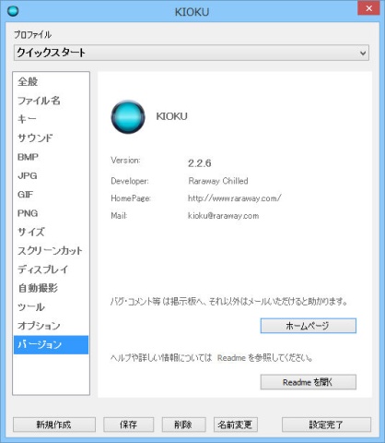Select BMP in the category list
385x443 pixels.
(x=51, y=157)
